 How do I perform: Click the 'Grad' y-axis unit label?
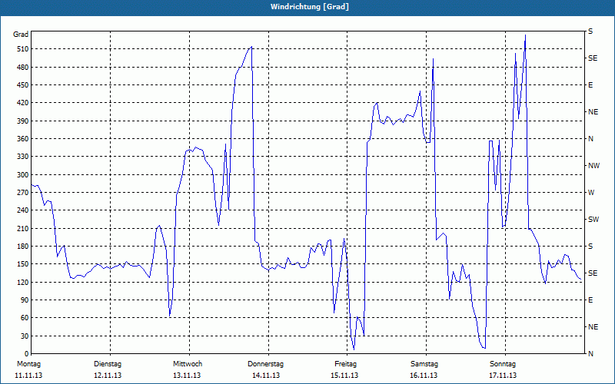point(21,35)
